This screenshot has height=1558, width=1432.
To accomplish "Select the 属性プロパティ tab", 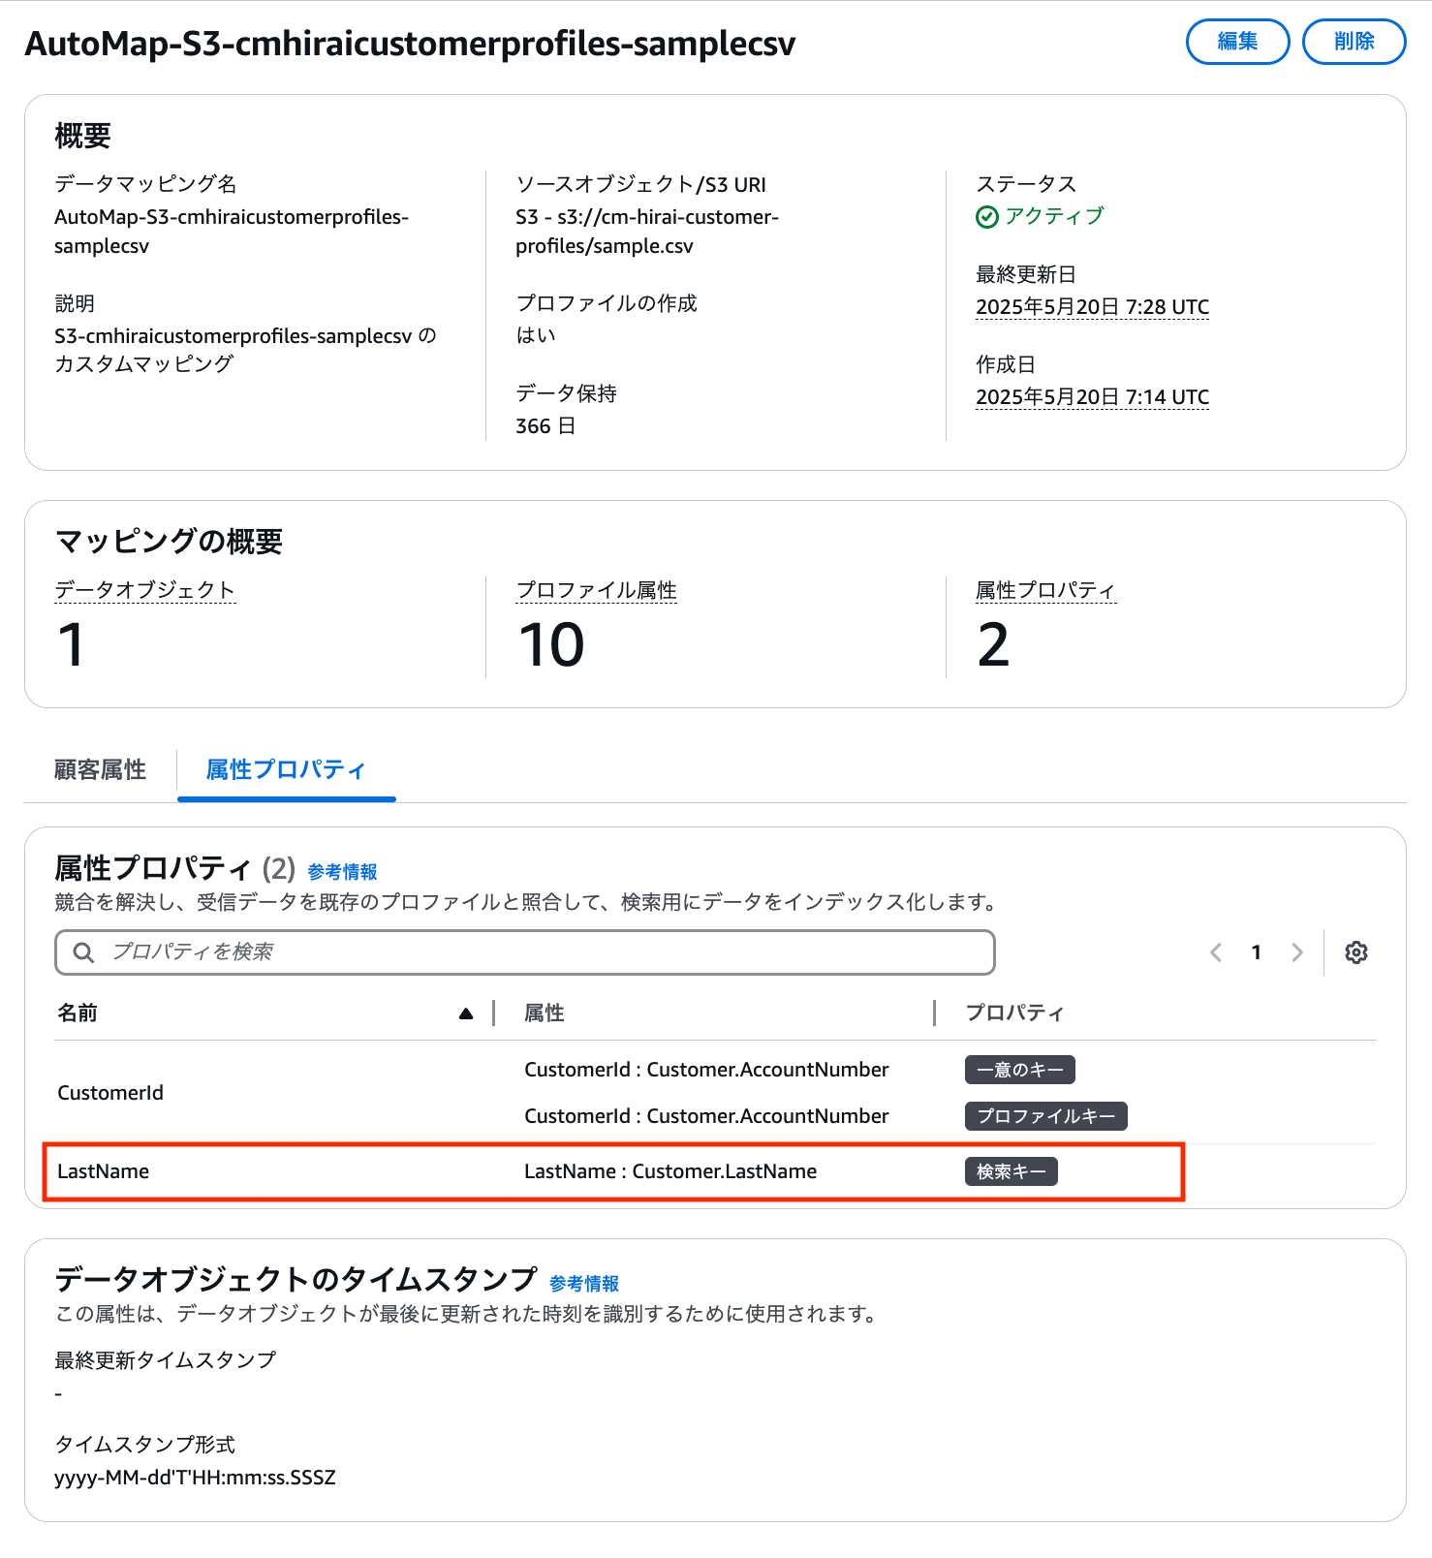I will click(286, 769).
